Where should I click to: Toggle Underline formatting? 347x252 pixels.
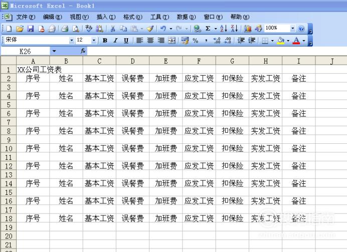click(126, 41)
